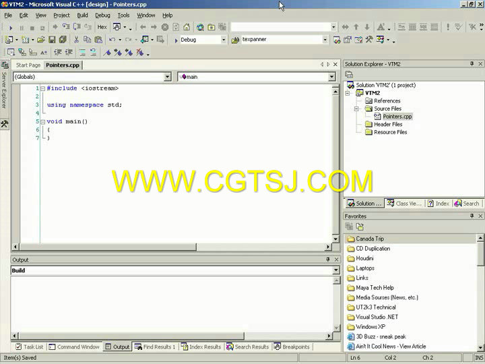Click the Cut scissors icon
Screen dimensions: 485x364
point(76,40)
